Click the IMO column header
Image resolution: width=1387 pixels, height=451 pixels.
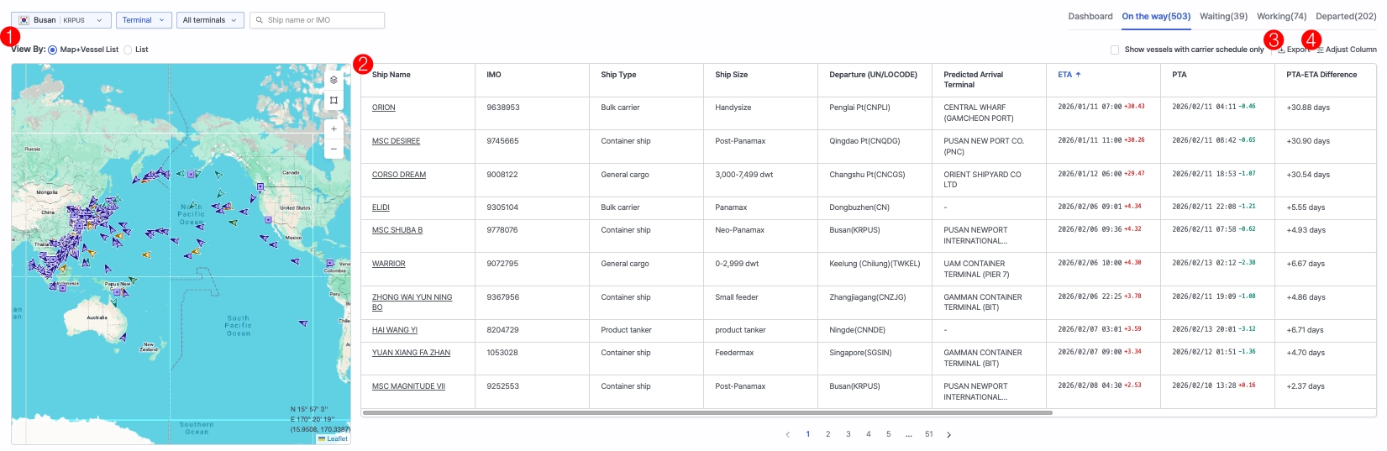coord(532,80)
